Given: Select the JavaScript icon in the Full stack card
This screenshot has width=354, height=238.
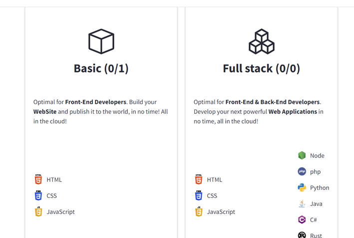Looking at the screenshot, I should pos(199,211).
